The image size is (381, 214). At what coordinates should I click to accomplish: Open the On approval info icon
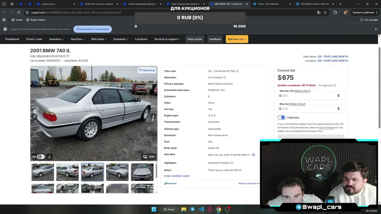(x=335, y=85)
